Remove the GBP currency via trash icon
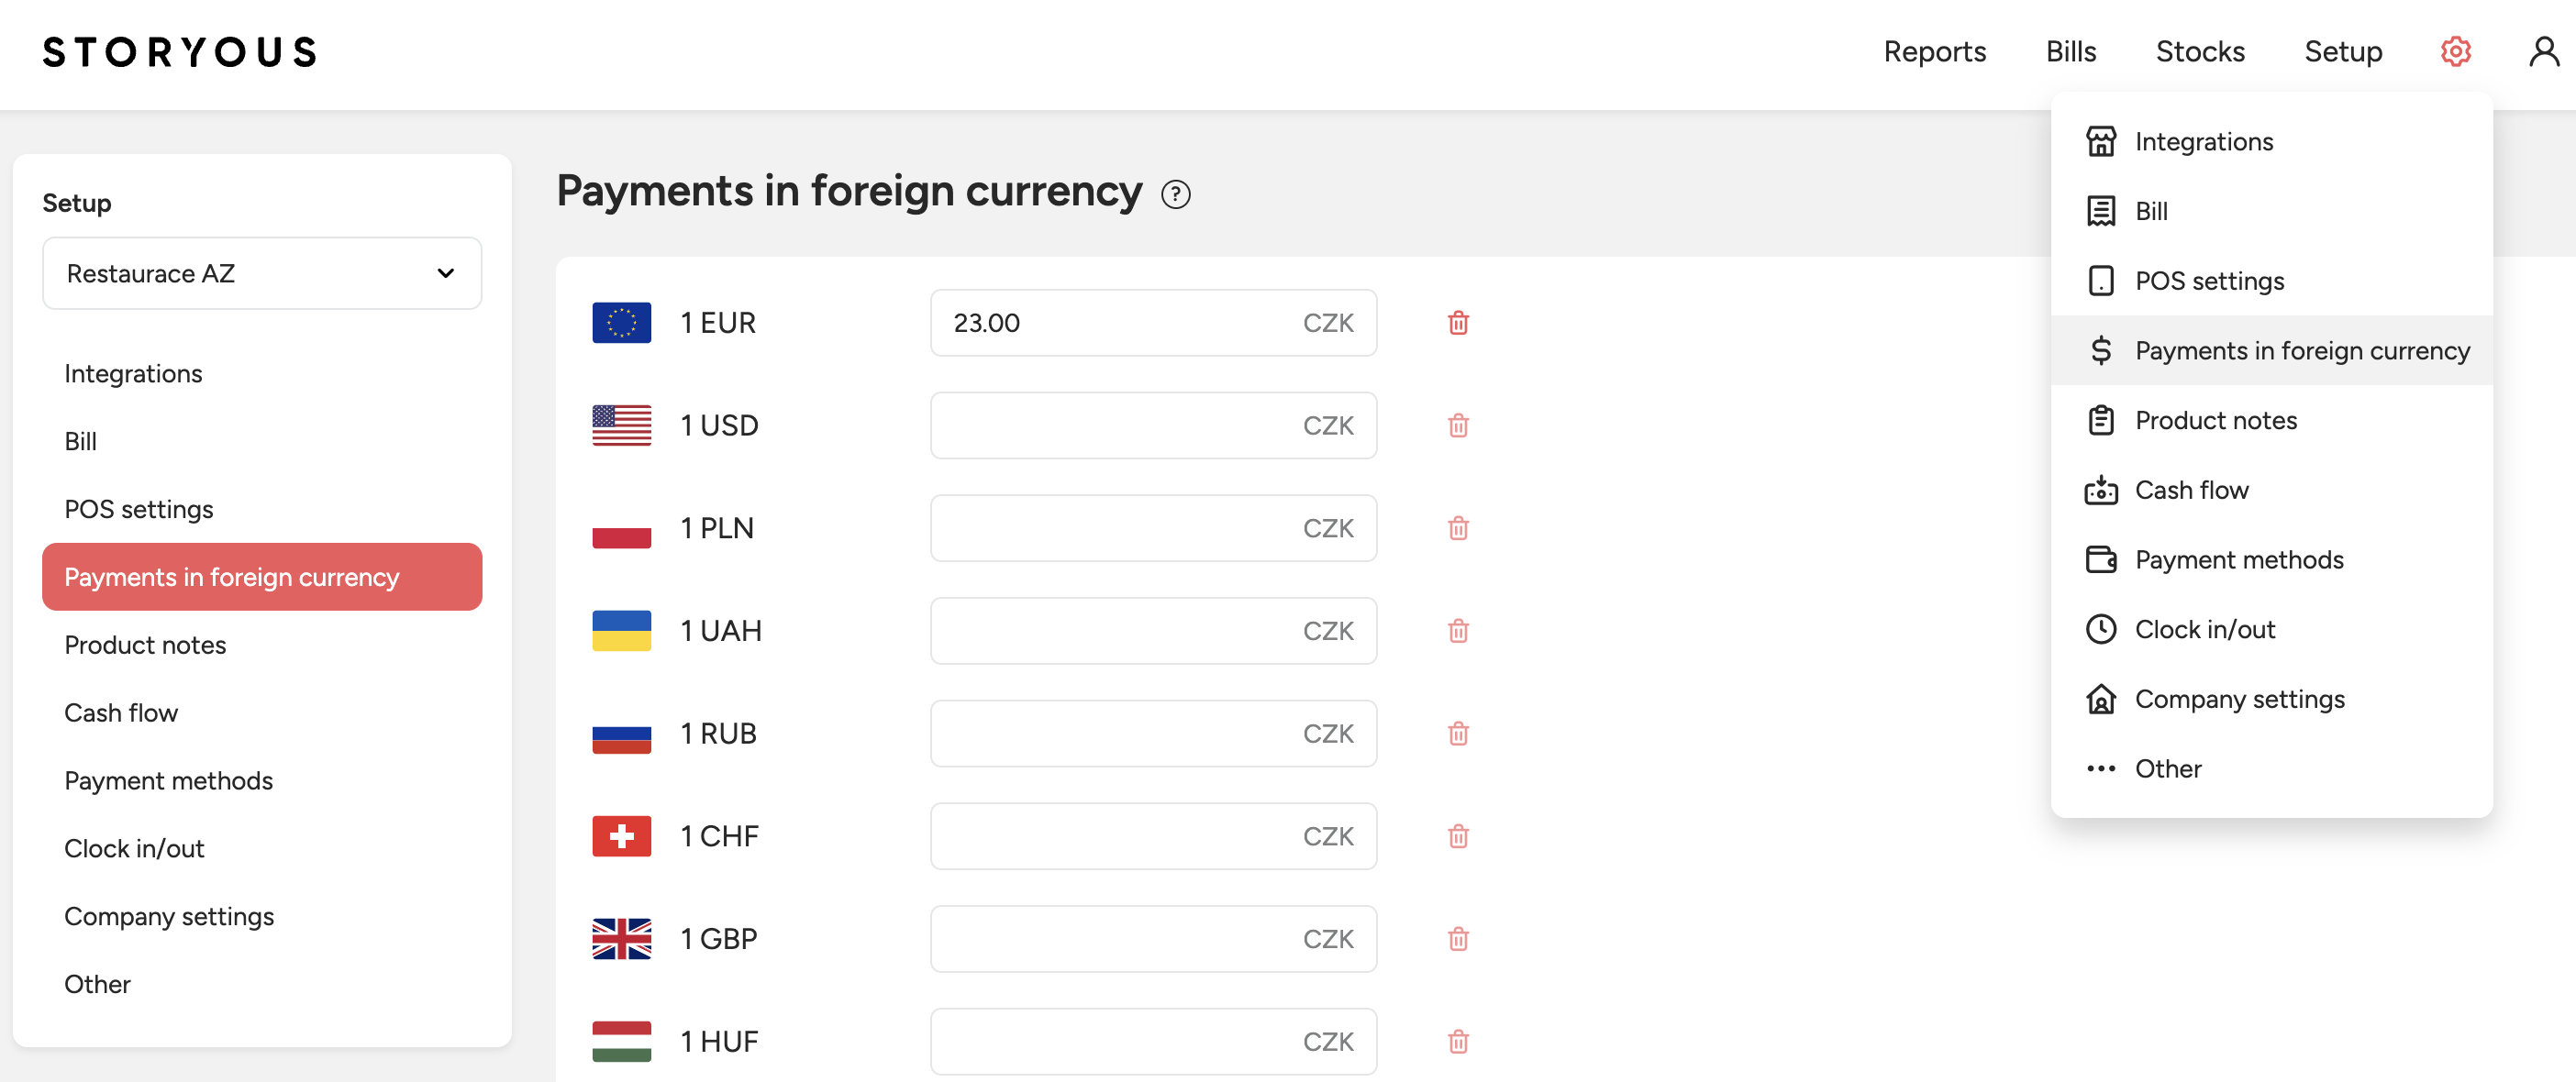2576x1082 pixels. point(1458,939)
